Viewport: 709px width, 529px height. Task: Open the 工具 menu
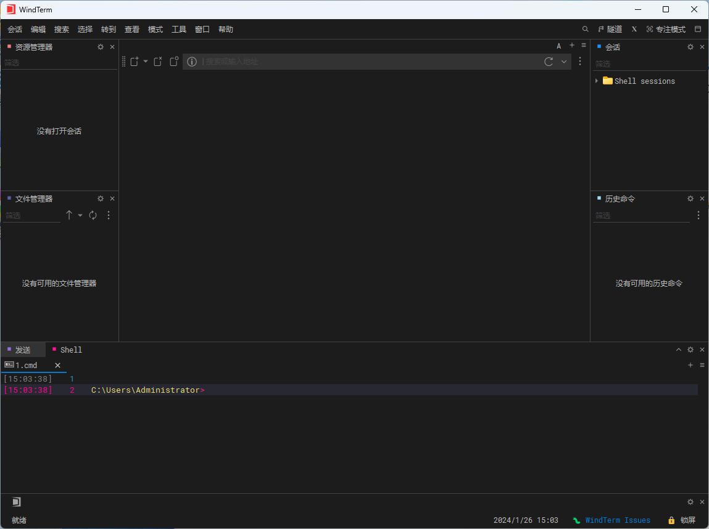click(179, 30)
